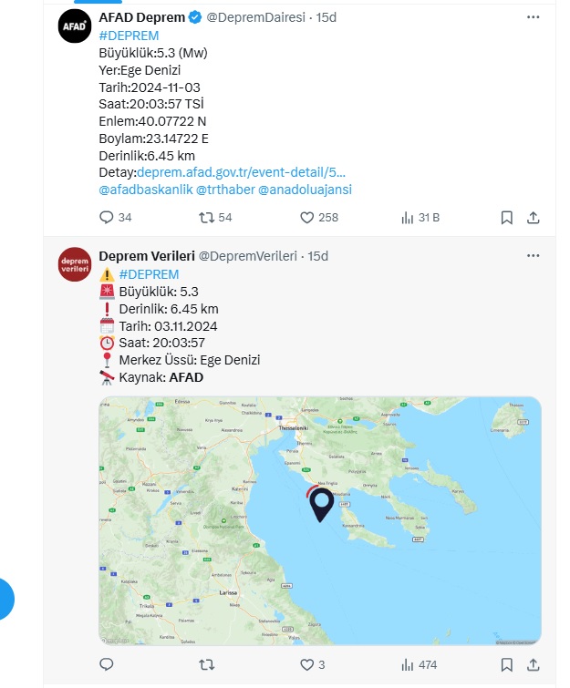Reply to the AFAD Deprem tweet

[107, 217]
